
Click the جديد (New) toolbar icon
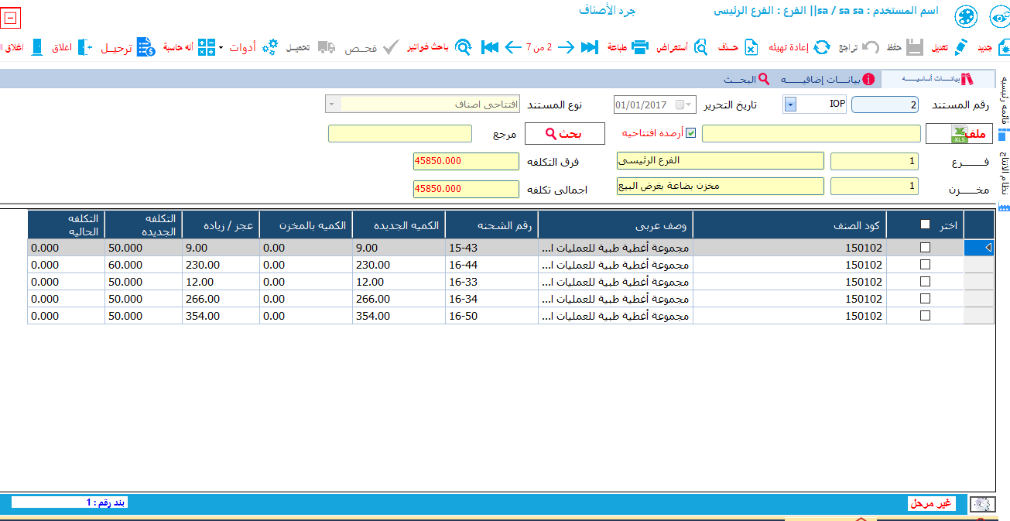tap(1003, 48)
